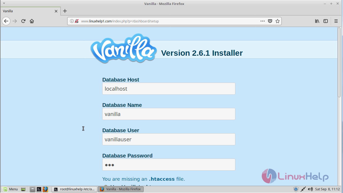Launch file manager from panel

(32, 189)
